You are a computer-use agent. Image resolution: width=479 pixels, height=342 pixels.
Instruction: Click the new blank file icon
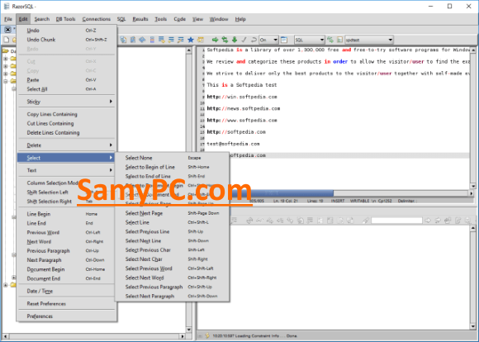pos(6,40)
